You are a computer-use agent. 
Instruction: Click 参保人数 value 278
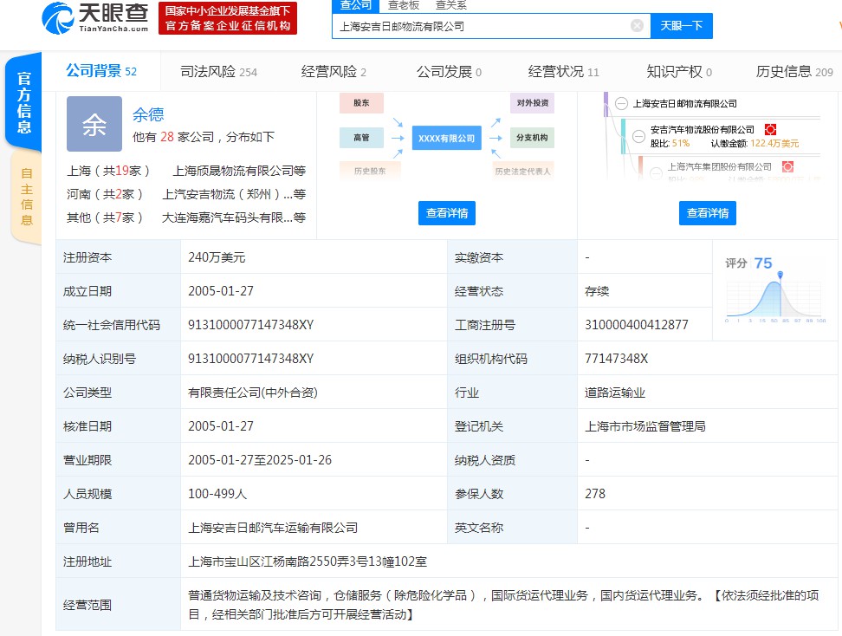coord(595,494)
